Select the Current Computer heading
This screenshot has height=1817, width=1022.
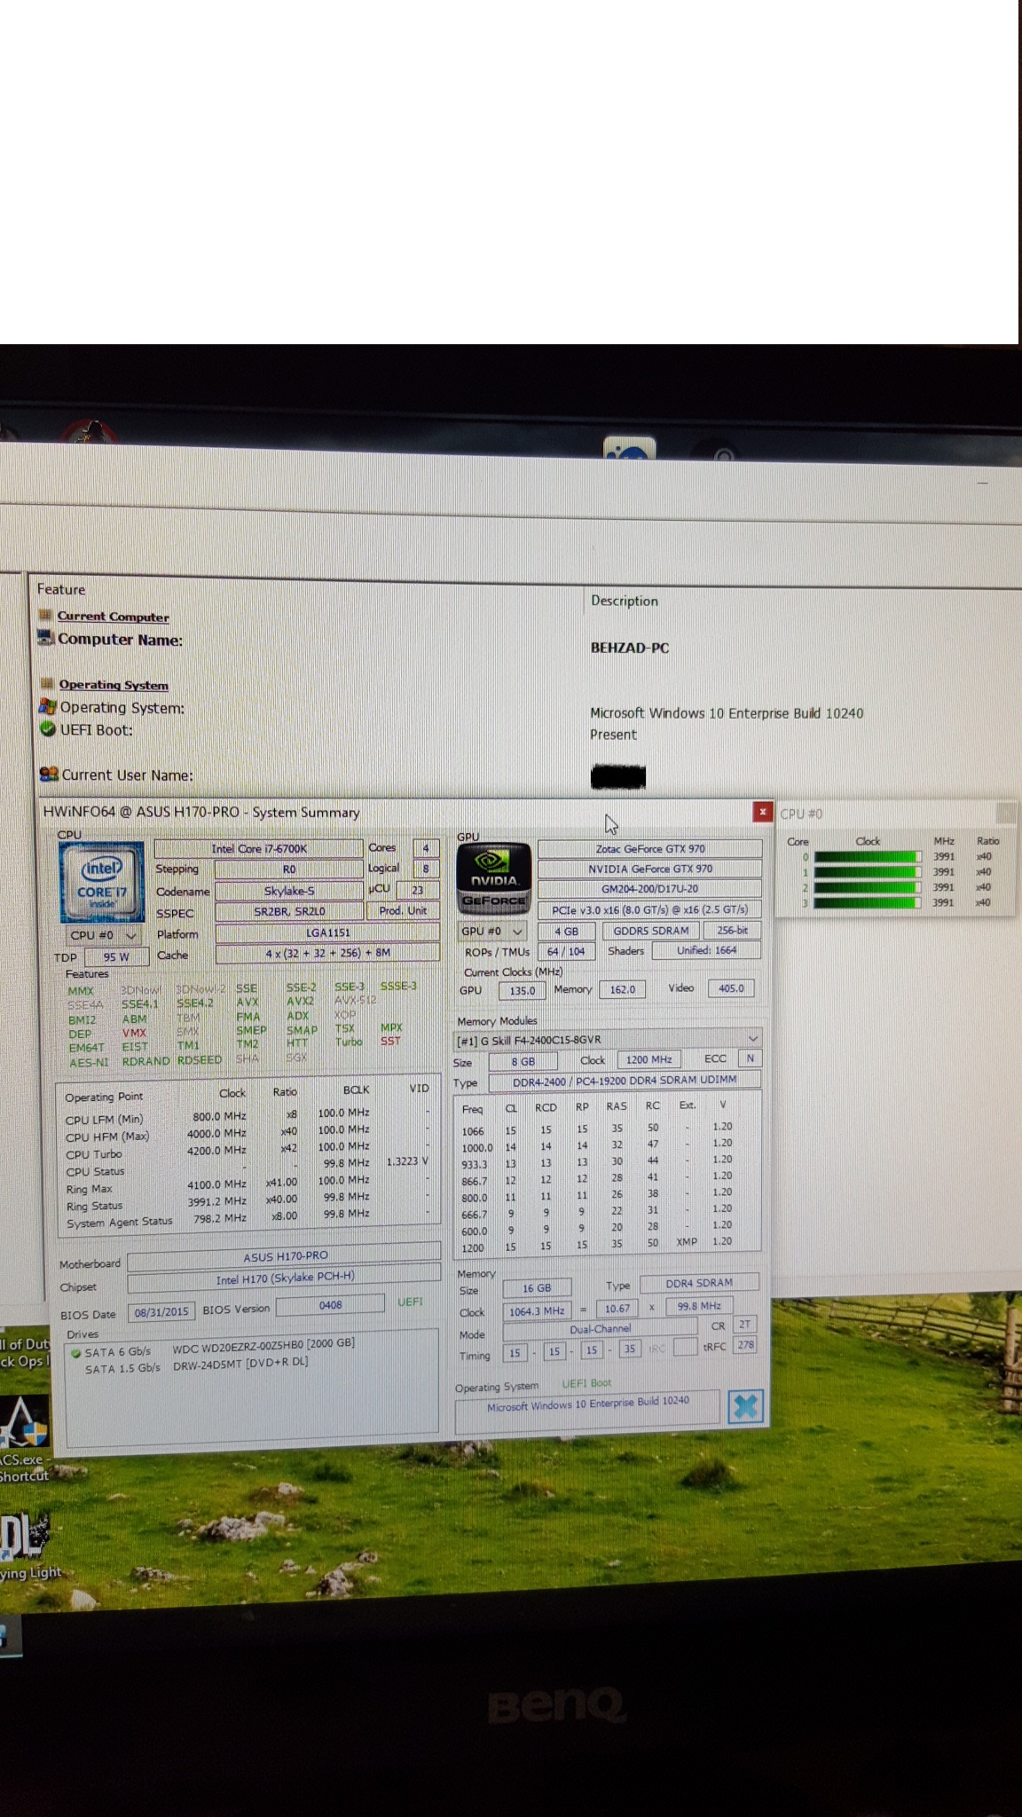113,617
